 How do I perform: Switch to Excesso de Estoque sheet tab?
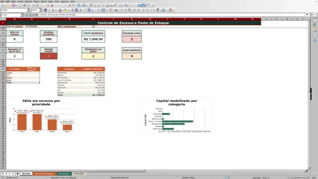pos(44,174)
